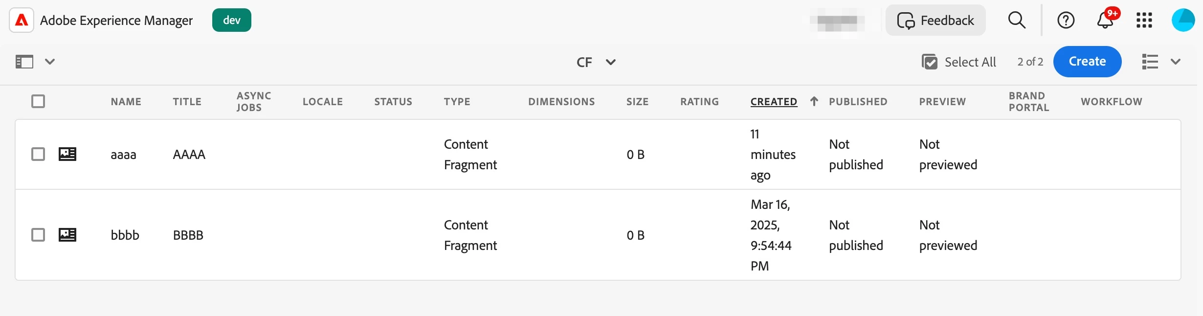Expand the rail selector chevron
The image size is (1203, 316).
(50, 62)
